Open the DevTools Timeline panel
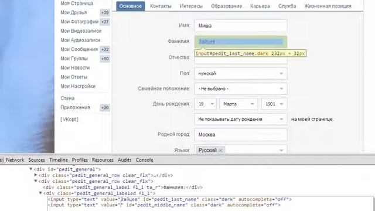The width and height of the screenshot is (375, 211). tap(59, 160)
